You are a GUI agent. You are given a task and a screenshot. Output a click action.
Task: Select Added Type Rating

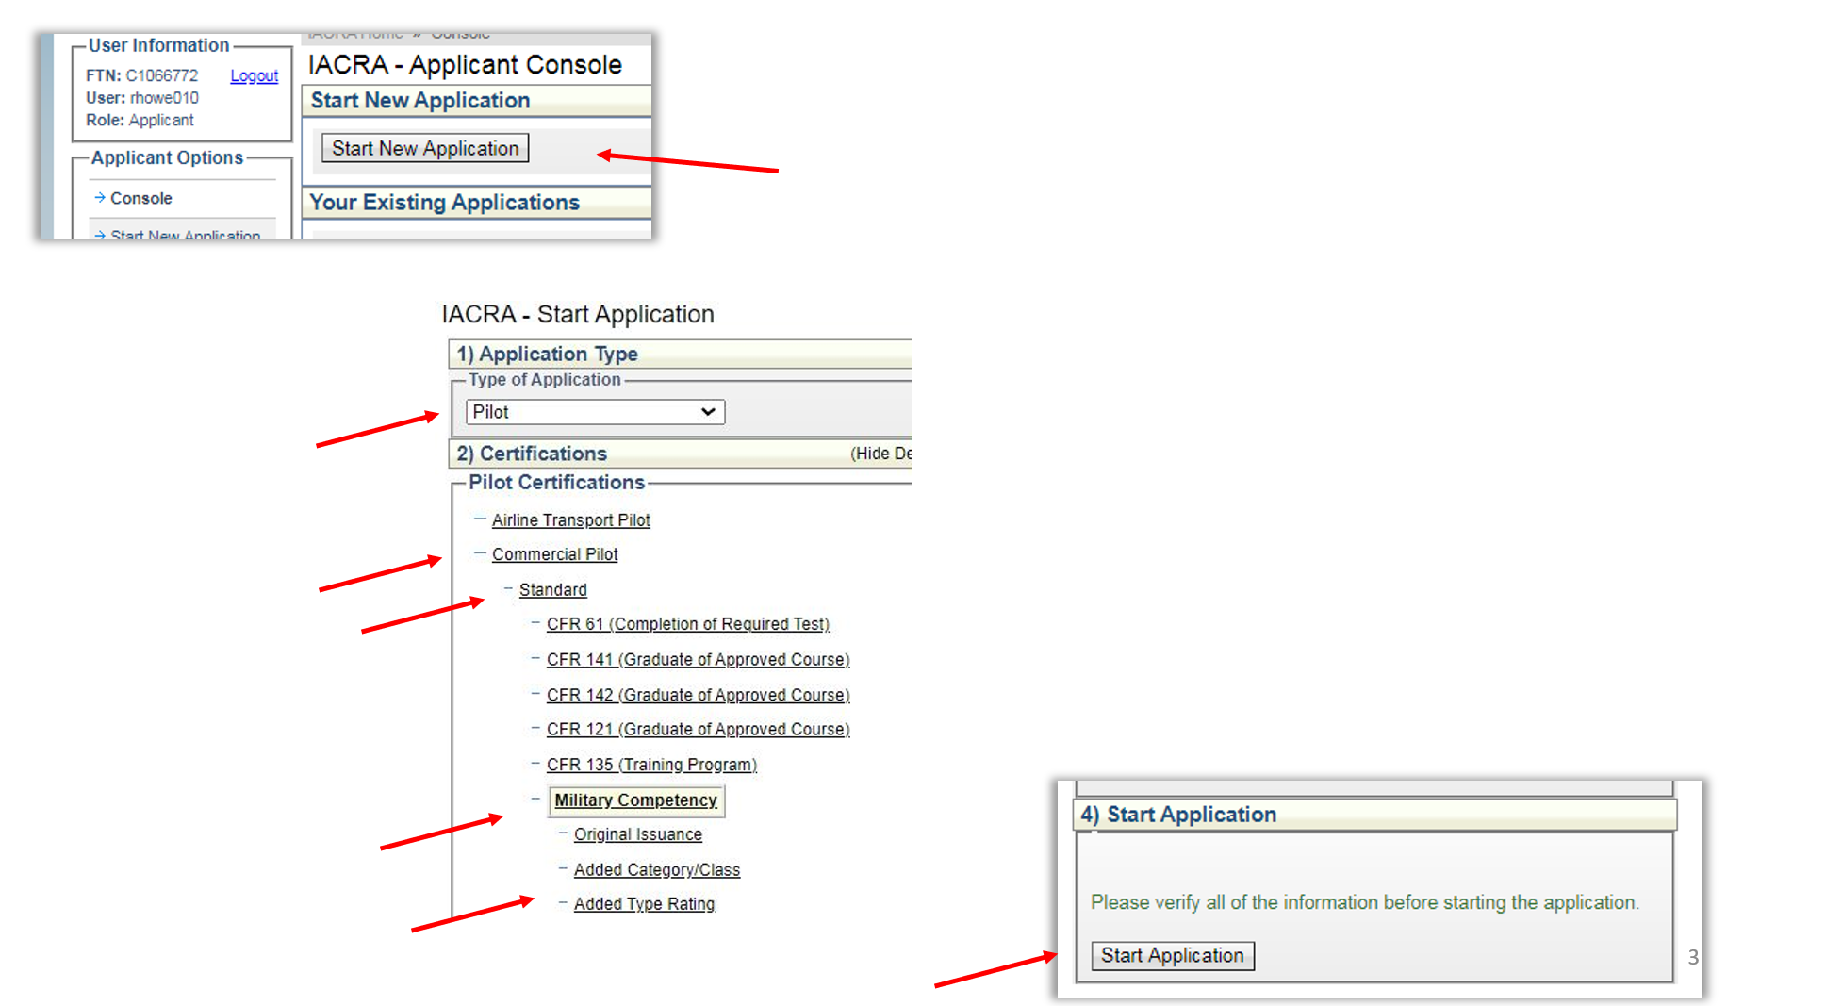pyautogui.click(x=644, y=903)
